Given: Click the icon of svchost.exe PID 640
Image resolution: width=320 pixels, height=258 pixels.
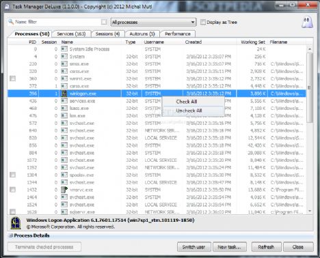Looking at the screenshot, I should 64,130.
